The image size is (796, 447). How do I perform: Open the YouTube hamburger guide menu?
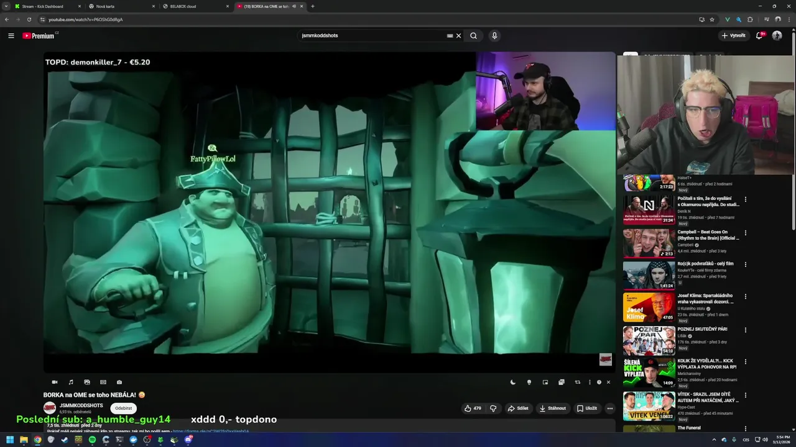point(11,35)
